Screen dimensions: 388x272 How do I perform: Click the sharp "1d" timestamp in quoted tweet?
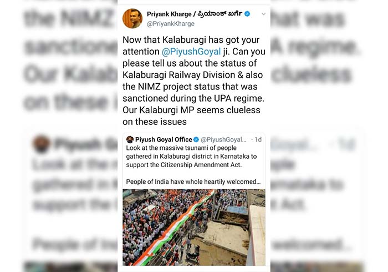pos(257,139)
